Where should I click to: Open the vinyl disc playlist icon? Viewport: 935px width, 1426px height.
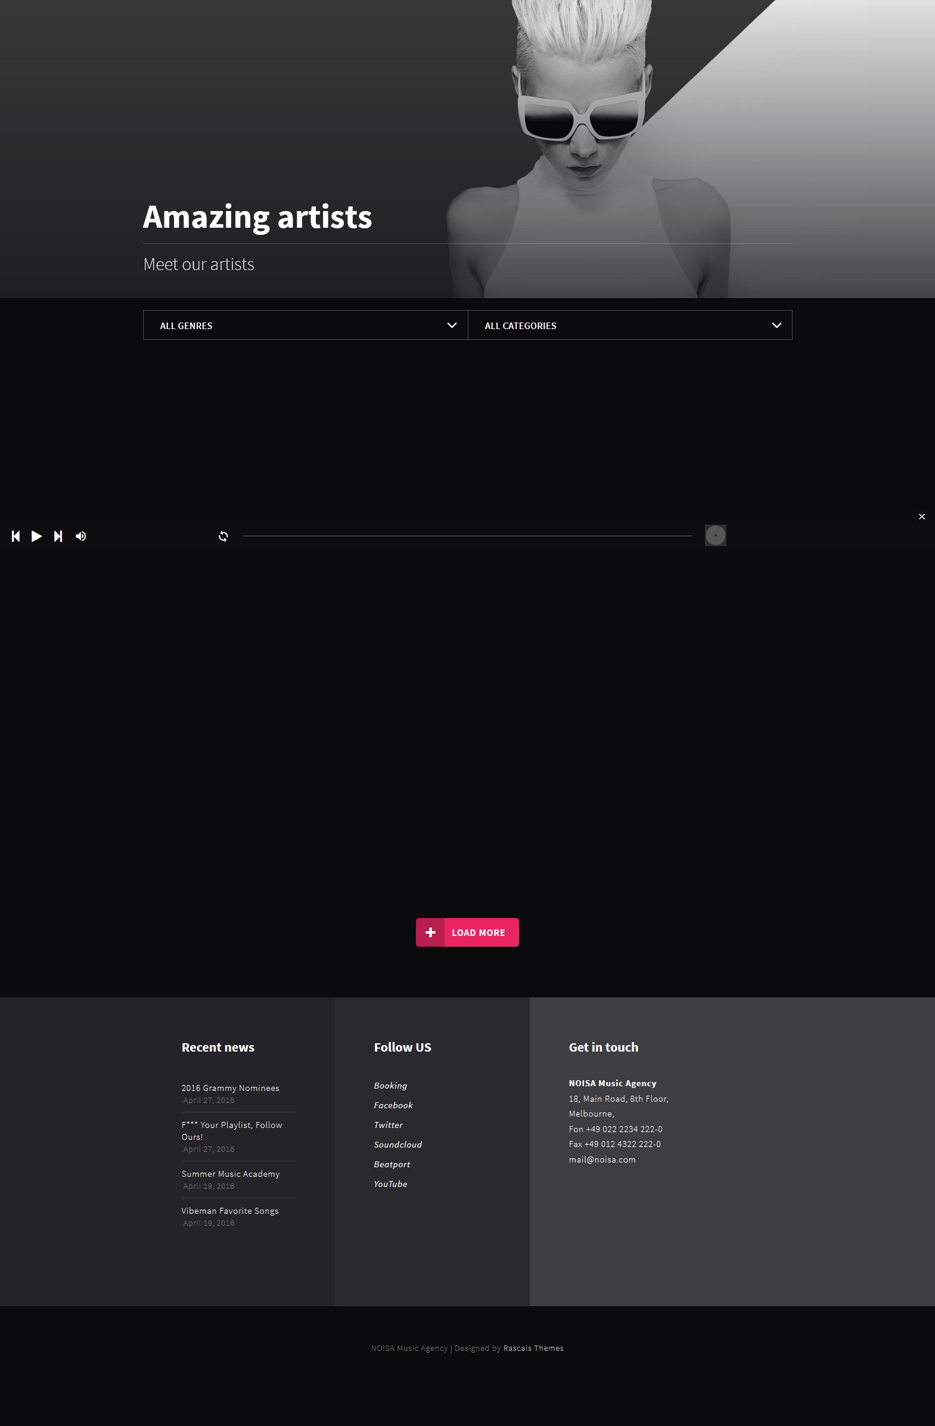point(715,535)
